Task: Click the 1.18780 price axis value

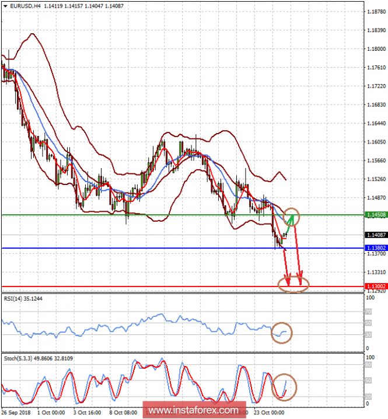Action: [x=376, y=12]
